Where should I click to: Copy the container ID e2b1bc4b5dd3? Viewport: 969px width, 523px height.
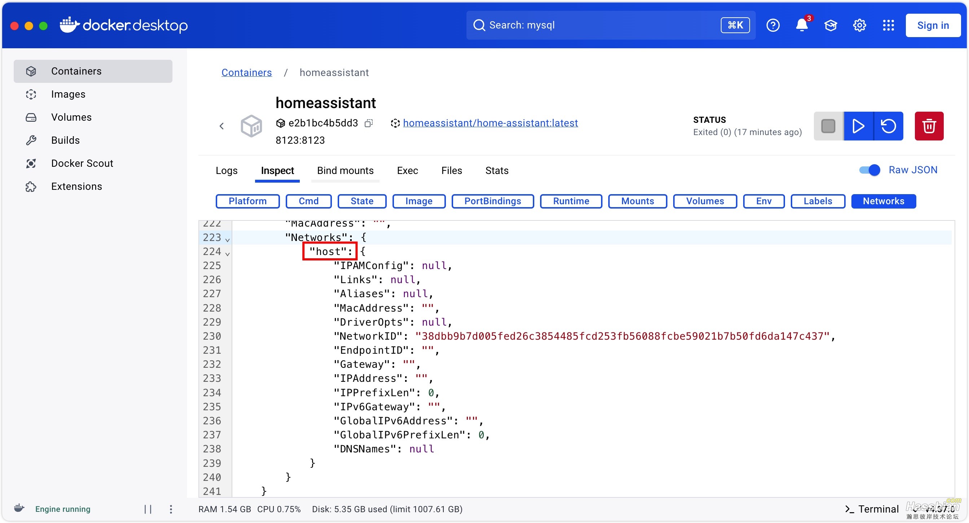(x=369, y=123)
